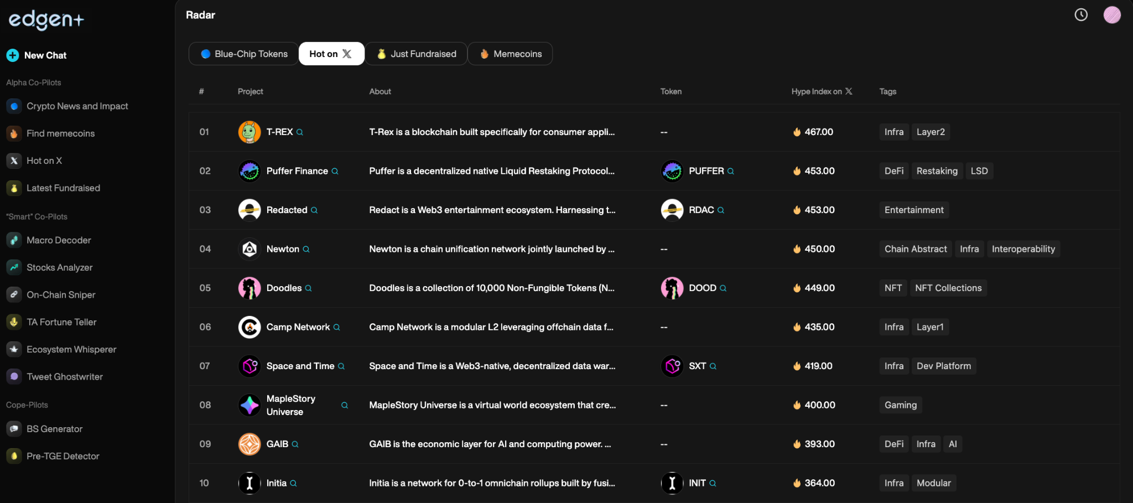1133x503 pixels.
Task: Open the profile avatar in top right
Action: tap(1113, 15)
